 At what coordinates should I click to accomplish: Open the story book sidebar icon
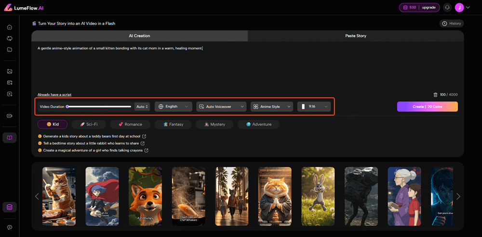[10, 138]
